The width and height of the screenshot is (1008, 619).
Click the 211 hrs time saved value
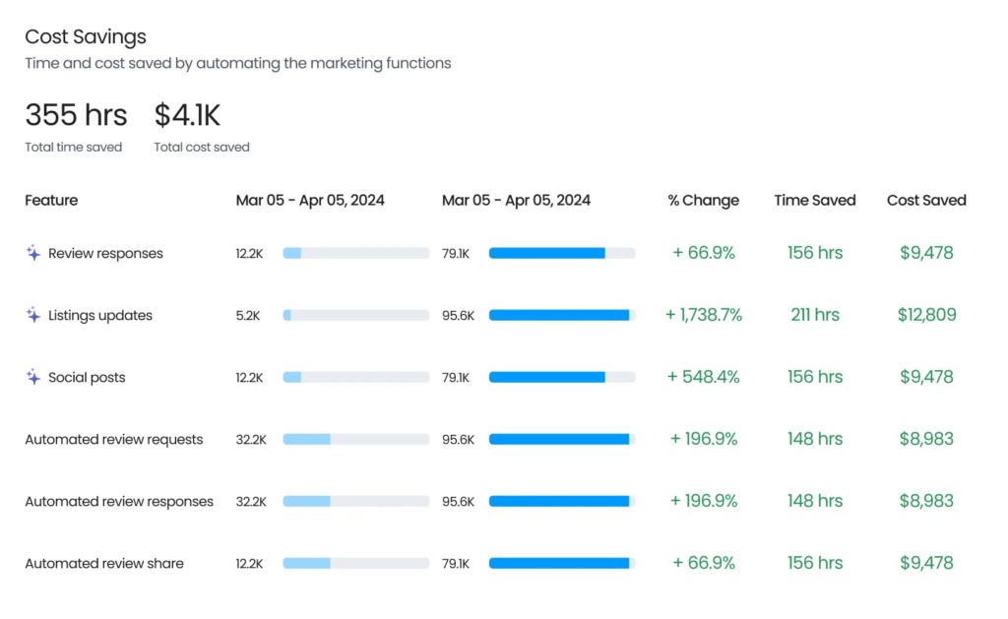pyautogui.click(x=815, y=315)
